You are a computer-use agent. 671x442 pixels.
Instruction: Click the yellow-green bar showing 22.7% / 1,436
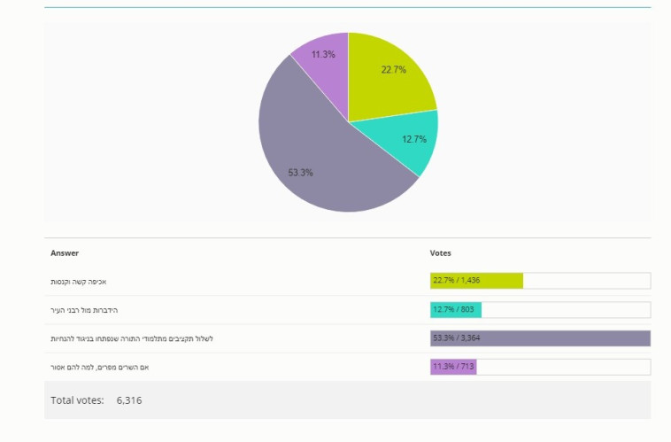click(476, 281)
